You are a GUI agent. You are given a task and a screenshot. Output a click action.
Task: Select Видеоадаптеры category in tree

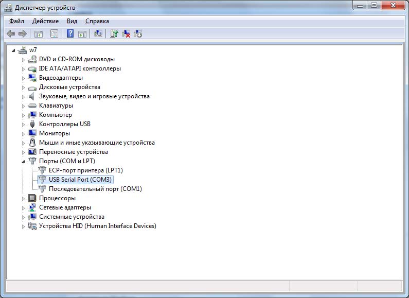pyautogui.click(x=61, y=78)
